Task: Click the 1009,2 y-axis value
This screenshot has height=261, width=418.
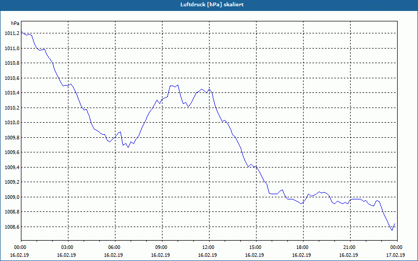Action: click(12, 182)
